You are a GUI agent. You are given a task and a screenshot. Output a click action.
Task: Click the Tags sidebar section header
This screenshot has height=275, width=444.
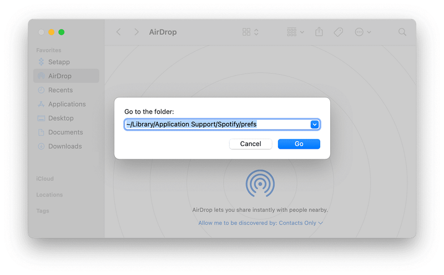tap(43, 211)
